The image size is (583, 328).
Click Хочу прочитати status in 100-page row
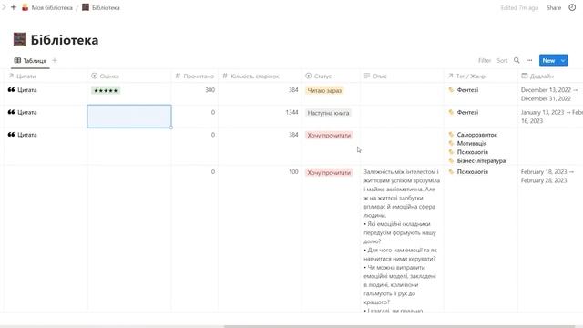point(329,172)
